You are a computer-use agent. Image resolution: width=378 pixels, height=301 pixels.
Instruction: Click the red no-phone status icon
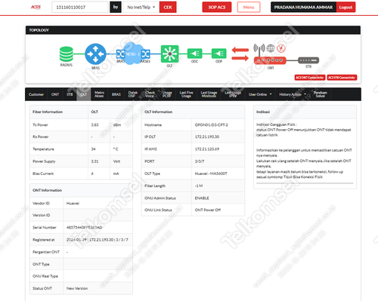pos(281,48)
